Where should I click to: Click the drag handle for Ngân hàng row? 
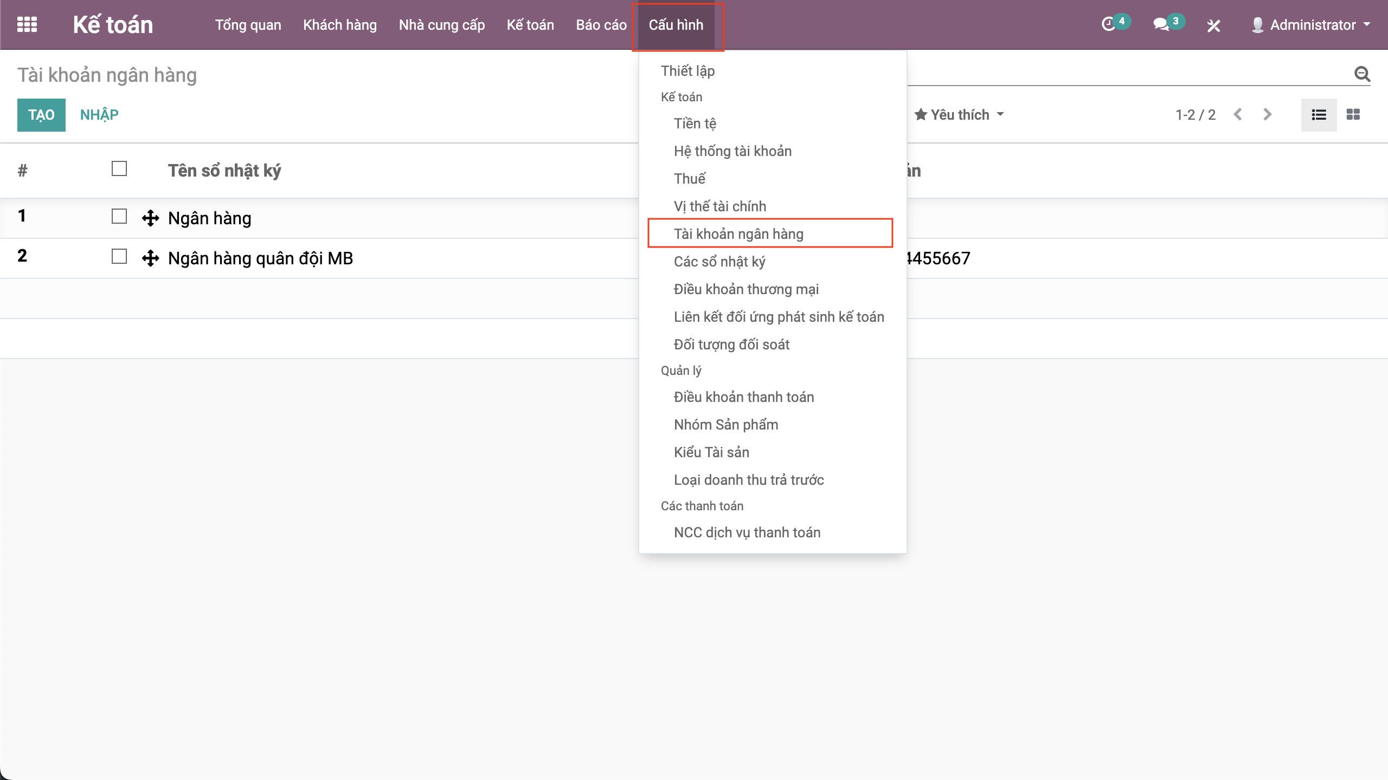[x=150, y=218]
